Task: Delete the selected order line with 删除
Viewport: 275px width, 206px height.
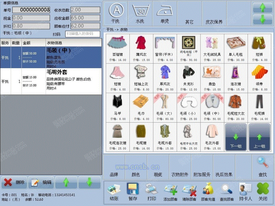Action: (14, 182)
